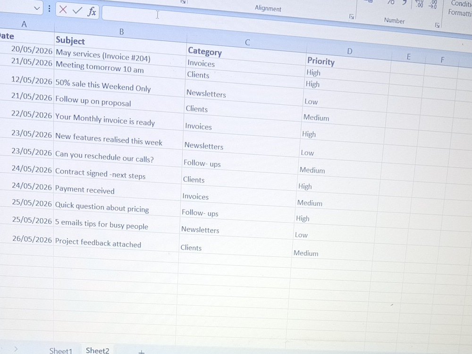Select date cell 22/05/2026
This screenshot has width=472, height=354.
[27, 114]
